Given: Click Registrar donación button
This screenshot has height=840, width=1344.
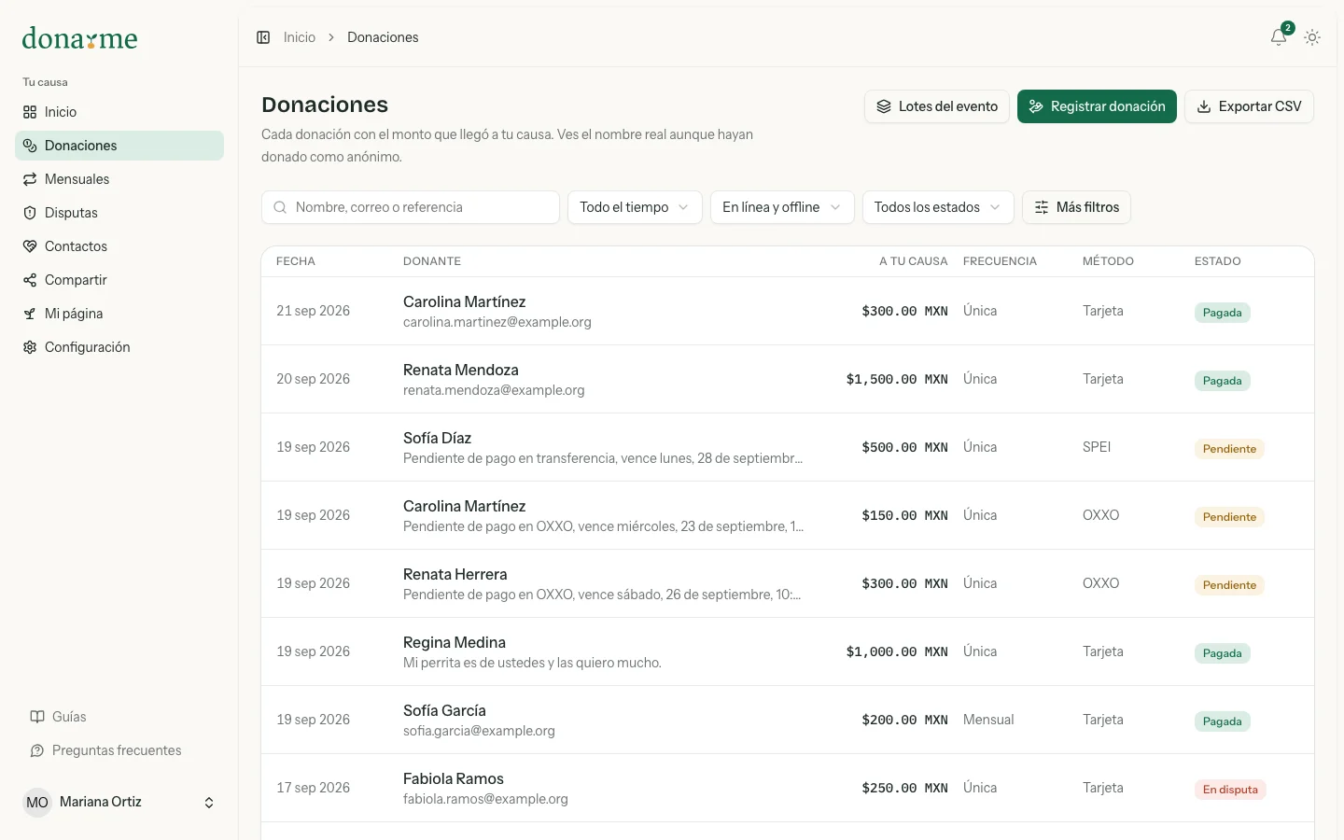Looking at the screenshot, I should pos(1097,106).
